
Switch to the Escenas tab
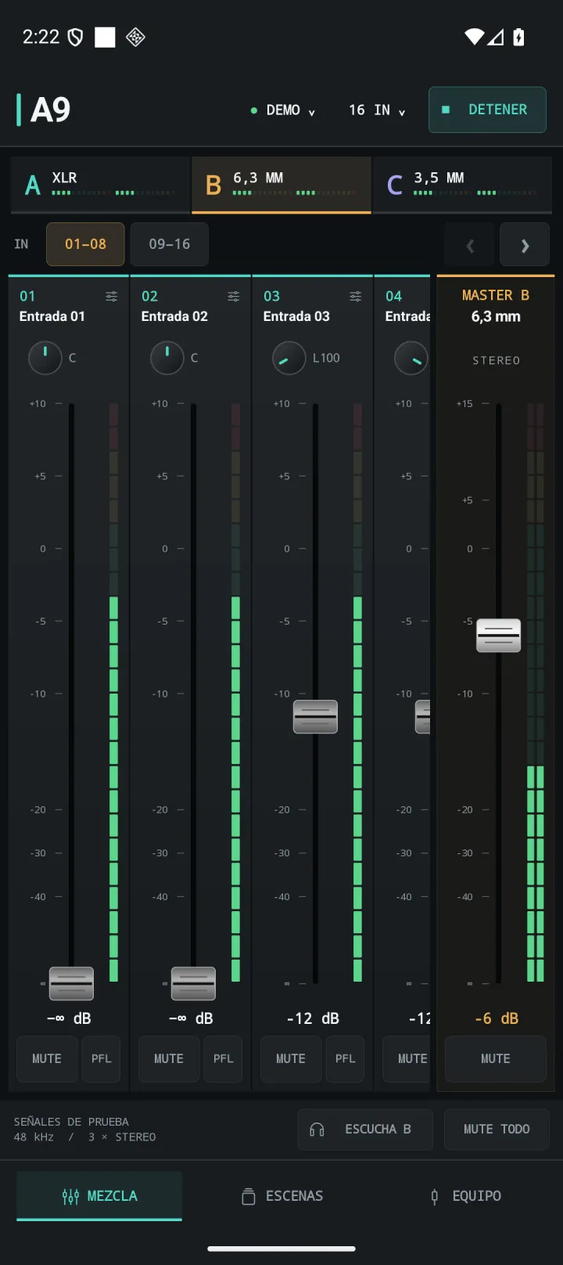(x=281, y=1196)
